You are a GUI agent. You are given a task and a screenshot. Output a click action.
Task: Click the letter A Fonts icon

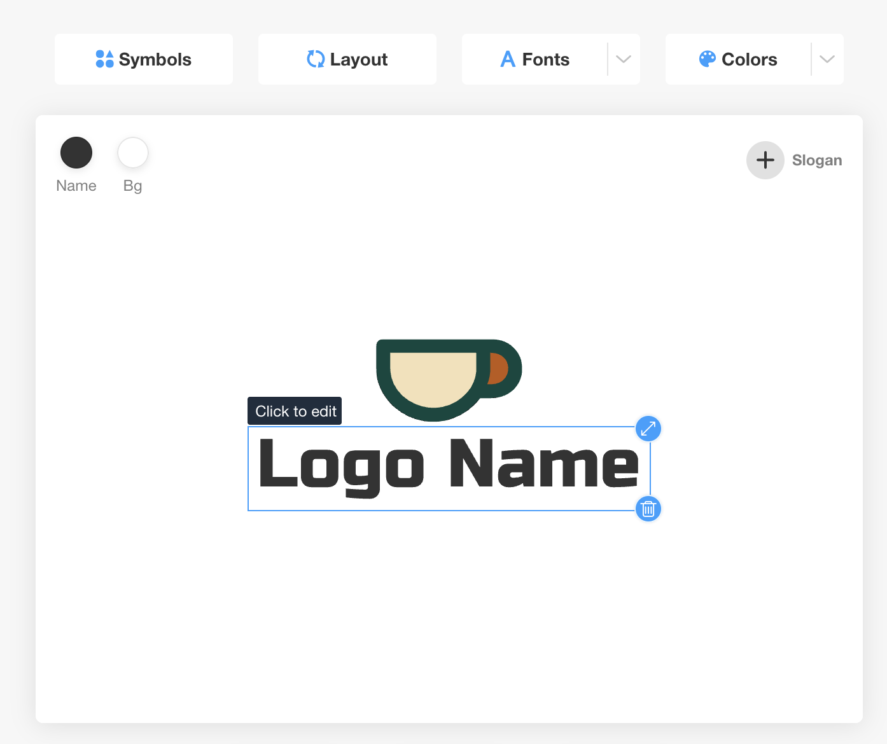(x=508, y=59)
